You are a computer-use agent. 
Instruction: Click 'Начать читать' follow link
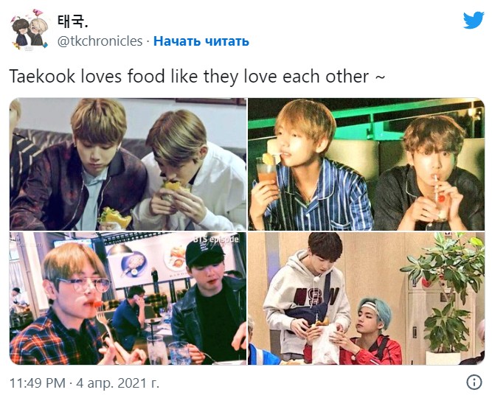tap(201, 41)
